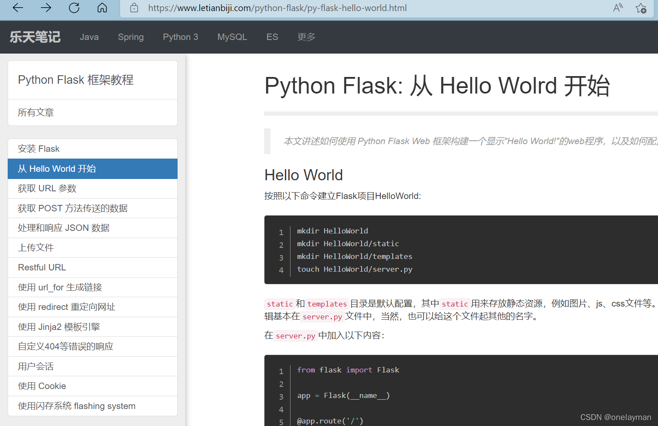Open the Restful URL chapter

(92, 267)
